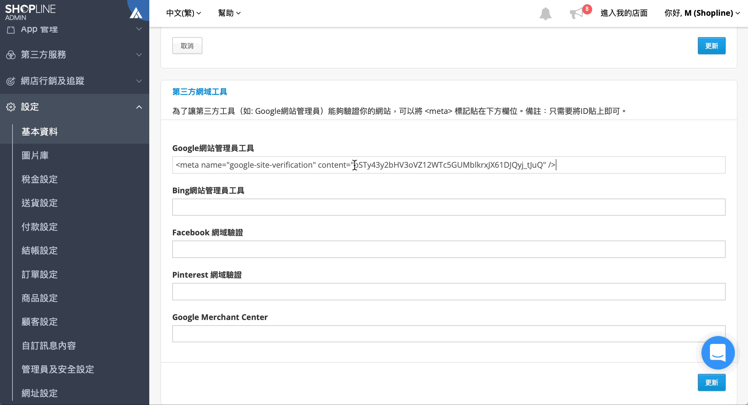Click the 取消 cancel button

[x=187, y=46]
